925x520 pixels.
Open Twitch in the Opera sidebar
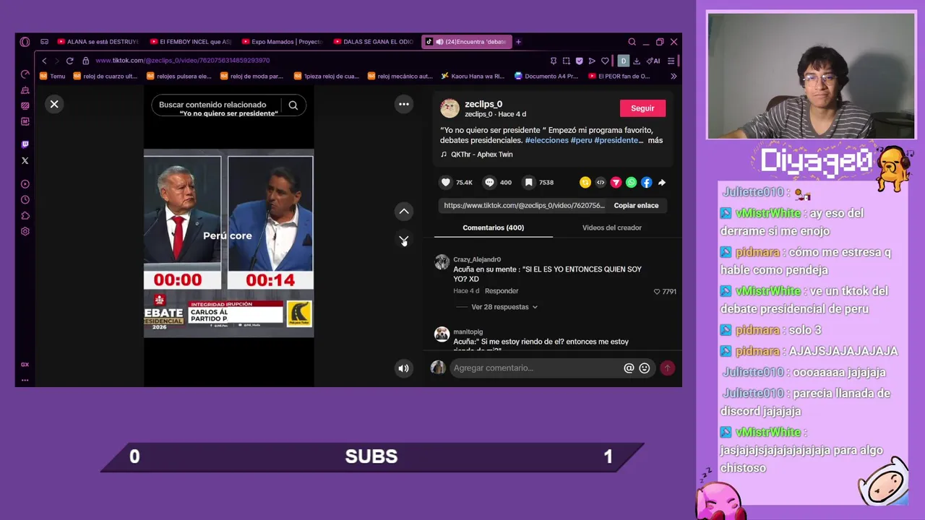coord(25,144)
